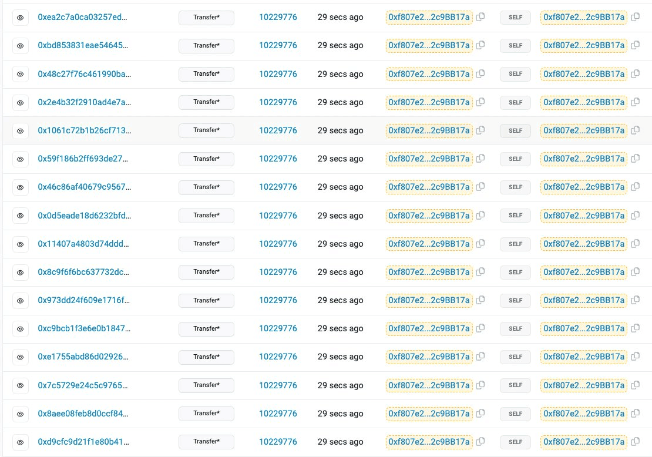Copy To address for 0x11407a4803d74ddd transaction
The height and width of the screenshot is (457, 652).
pos(635,244)
